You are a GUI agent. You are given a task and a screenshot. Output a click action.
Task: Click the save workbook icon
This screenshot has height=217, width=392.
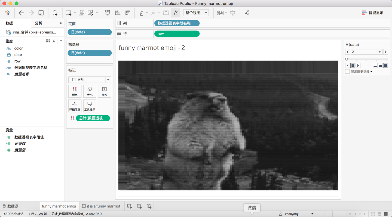tap(41, 13)
